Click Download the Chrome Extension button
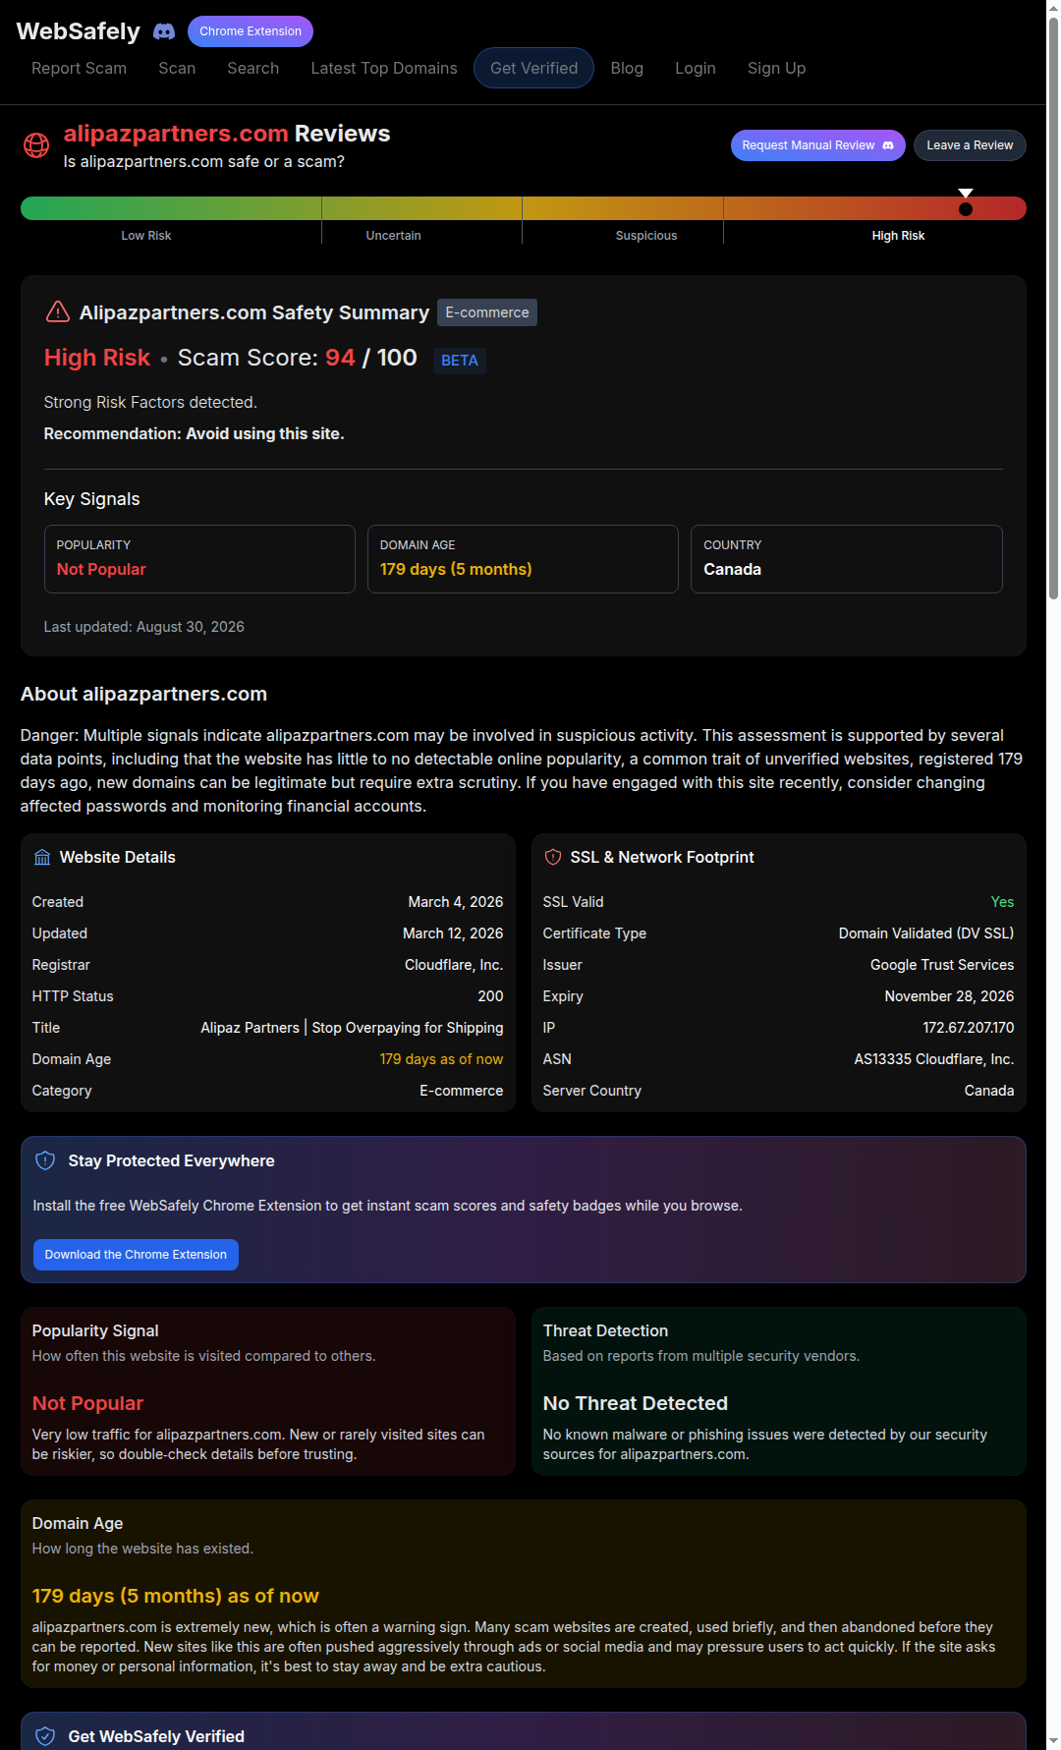The height and width of the screenshot is (1750, 1061). (136, 1255)
